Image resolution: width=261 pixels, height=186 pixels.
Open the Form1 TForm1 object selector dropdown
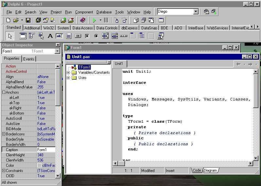point(57,51)
